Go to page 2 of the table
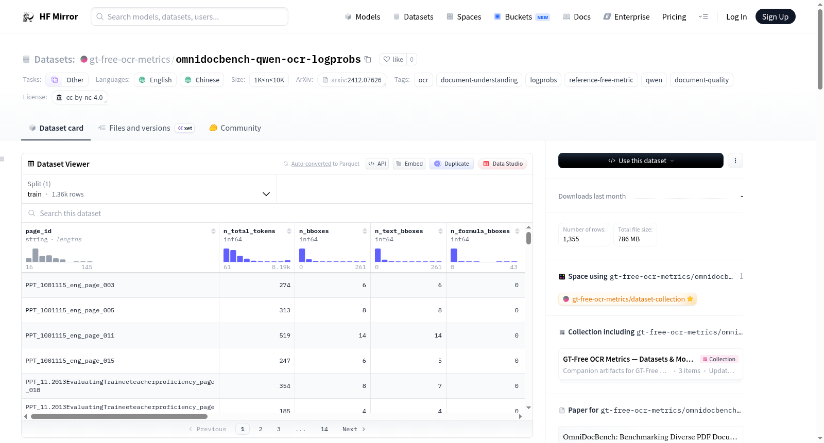The image size is (824, 443). click(x=261, y=429)
